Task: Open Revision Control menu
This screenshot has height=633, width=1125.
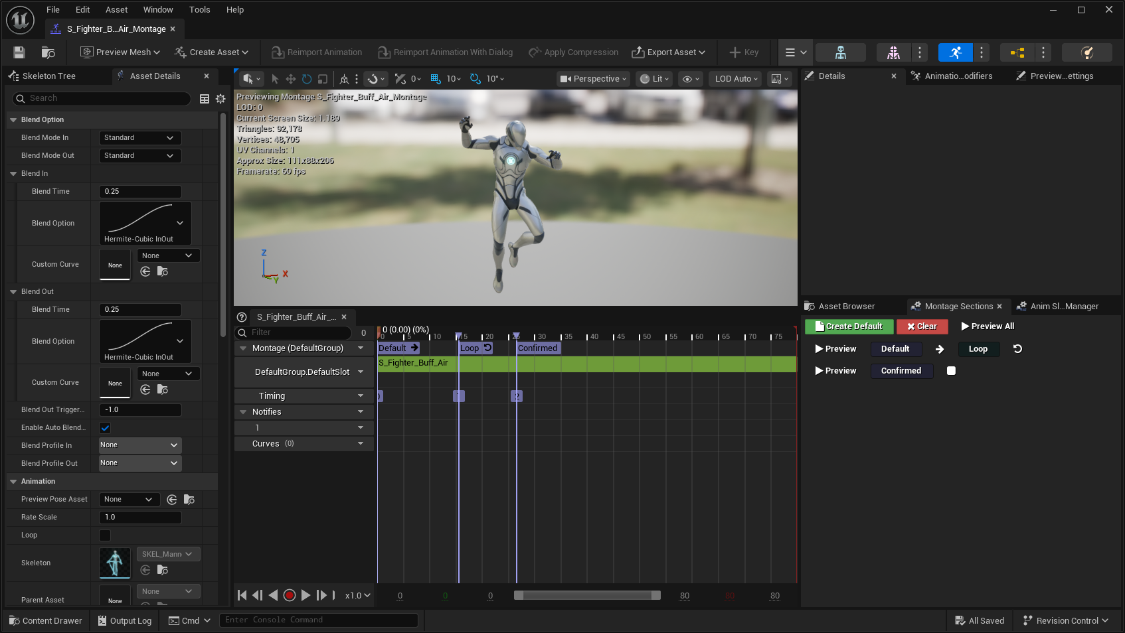Action: coord(1067,621)
